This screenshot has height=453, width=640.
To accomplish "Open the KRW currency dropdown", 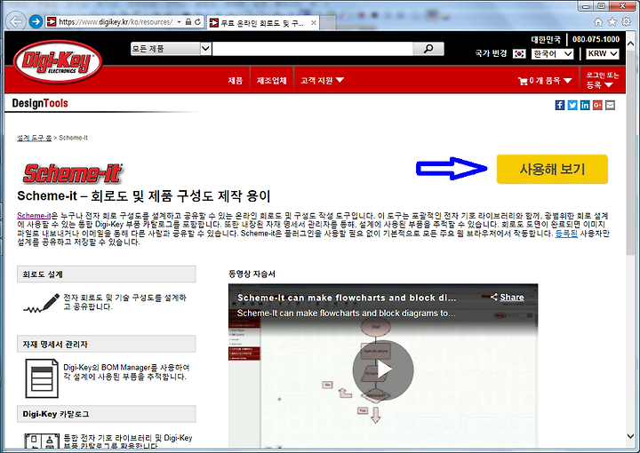I will click(x=603, y=54).
